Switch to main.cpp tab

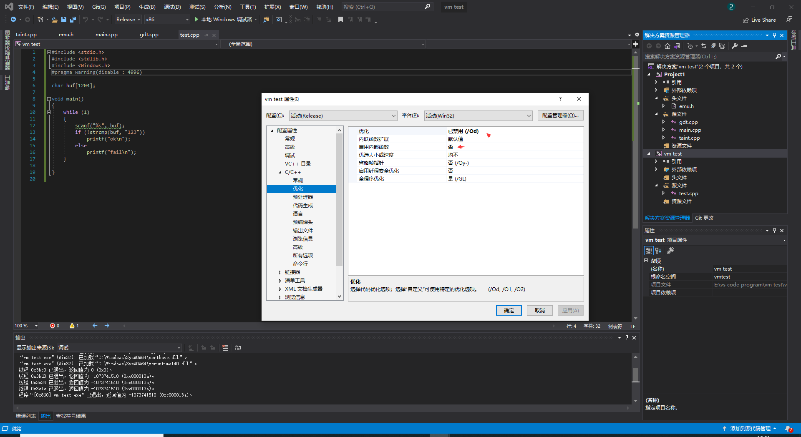click(106, 35)
